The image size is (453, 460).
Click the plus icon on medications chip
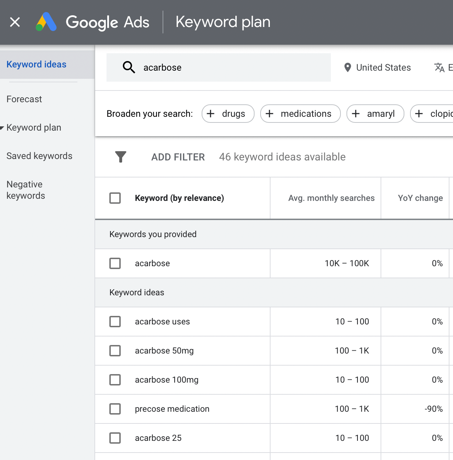pos(269,114)
